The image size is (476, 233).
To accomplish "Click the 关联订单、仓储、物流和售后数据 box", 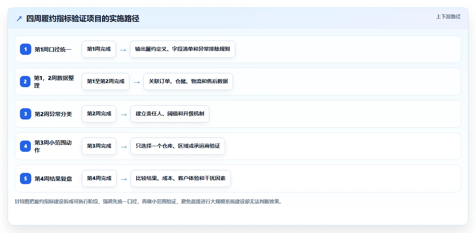I will tap(188, 82).
